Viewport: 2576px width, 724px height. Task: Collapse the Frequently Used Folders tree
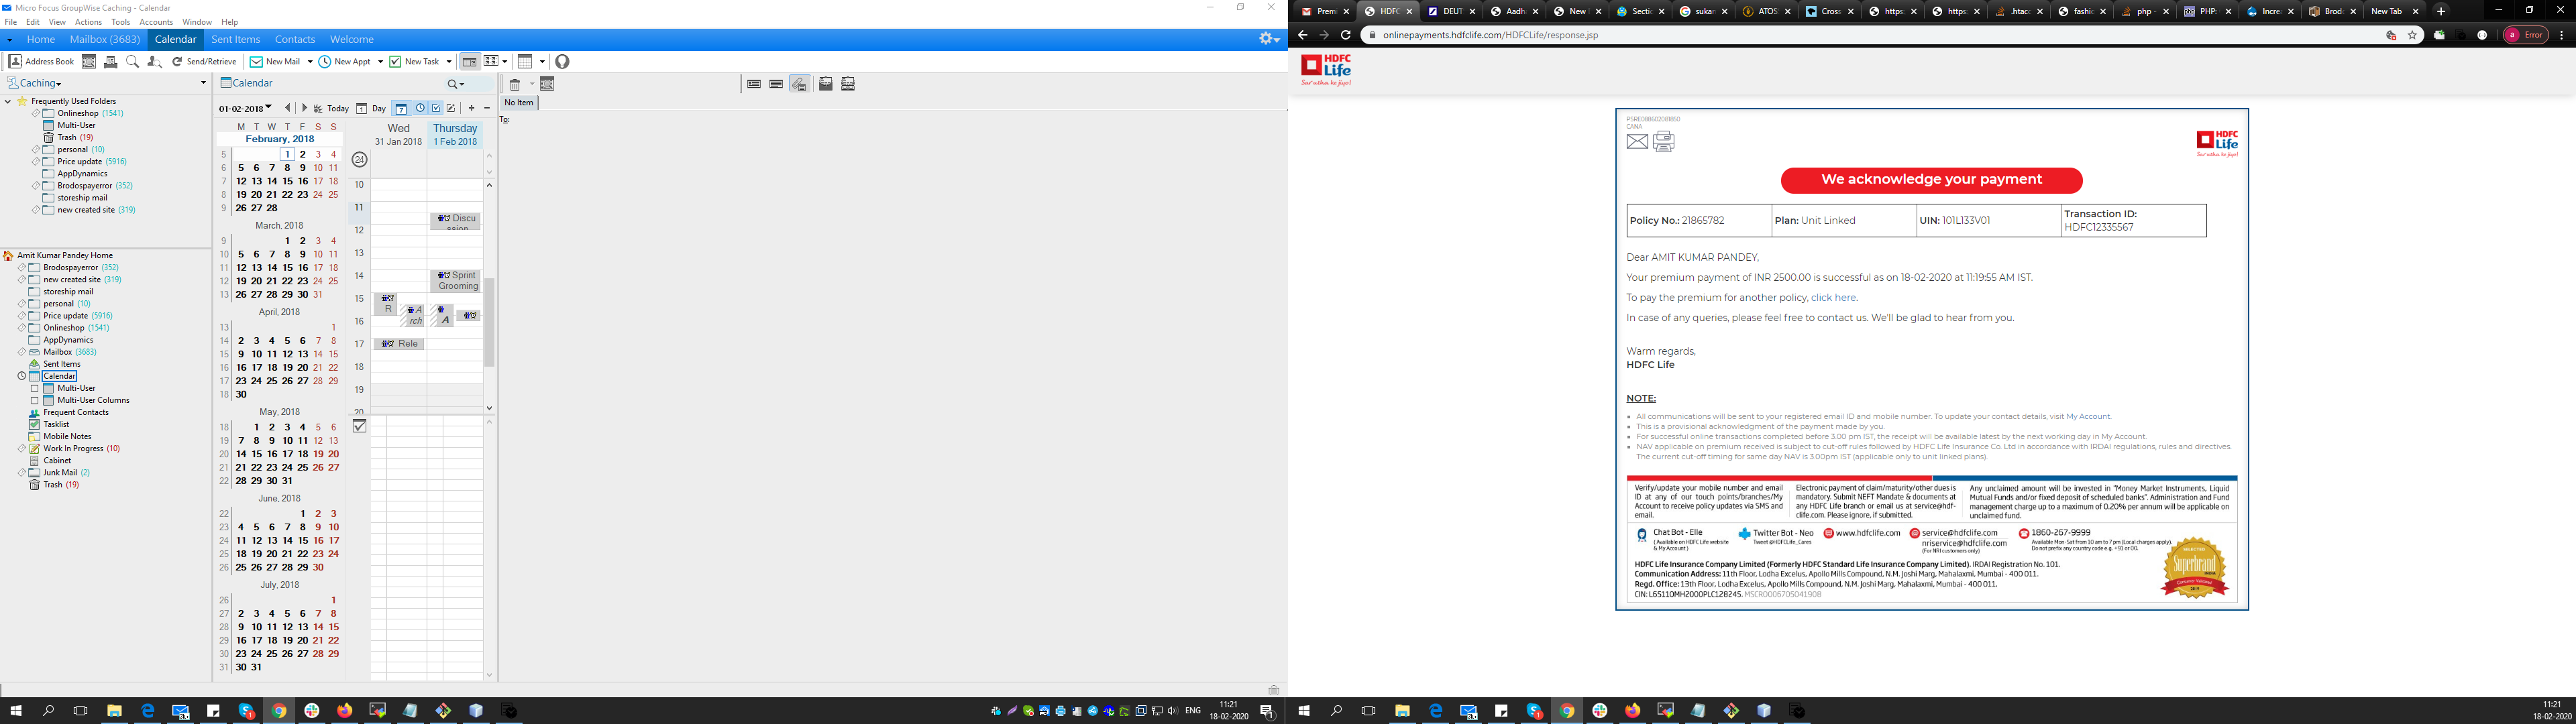coord(8,101)
